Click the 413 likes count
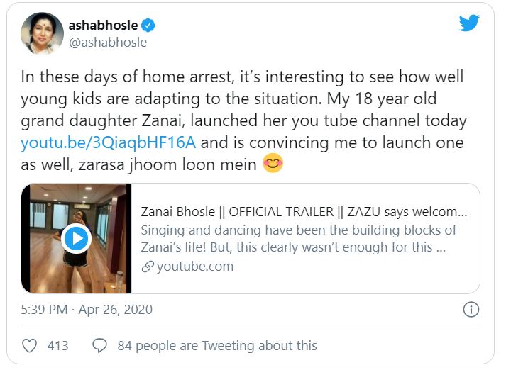 tap(57, 345)
